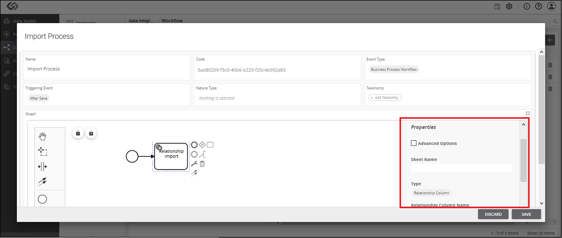Viewport: 562px width, 238px height.
Task: Click the info icon in top bar
Action: point(527,7)
